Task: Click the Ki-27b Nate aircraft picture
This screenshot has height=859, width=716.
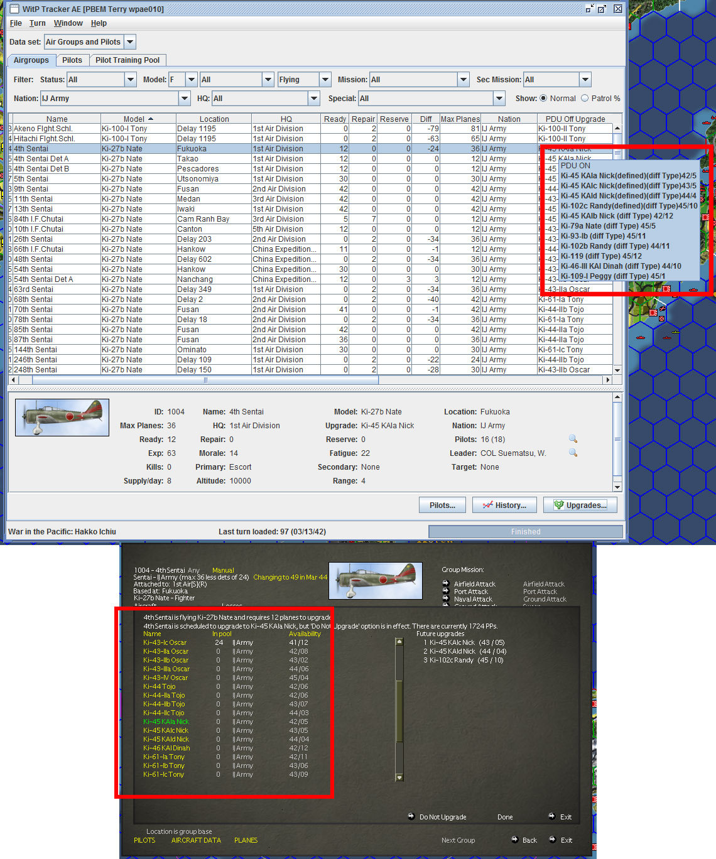Action: pos(62,416)
